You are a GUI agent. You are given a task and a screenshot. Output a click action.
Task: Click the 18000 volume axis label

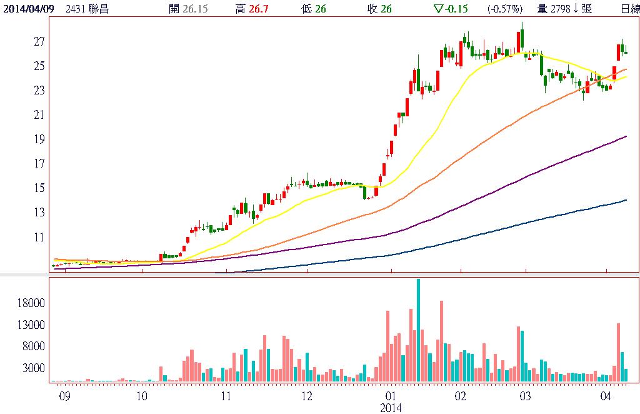(30, 303)
